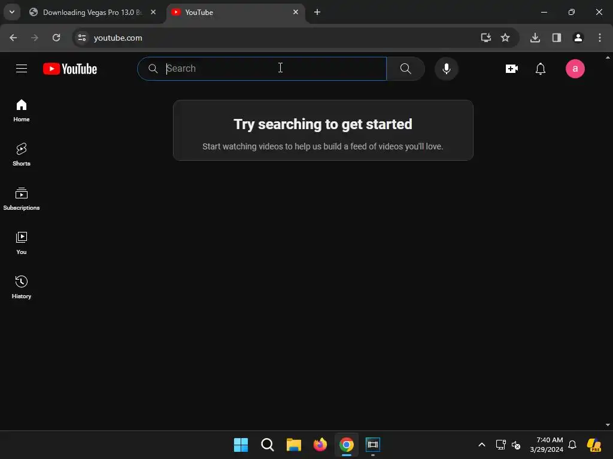Start voice search with microphone icon
Viewport: 613px width, 459px height.
pos(446,69)
